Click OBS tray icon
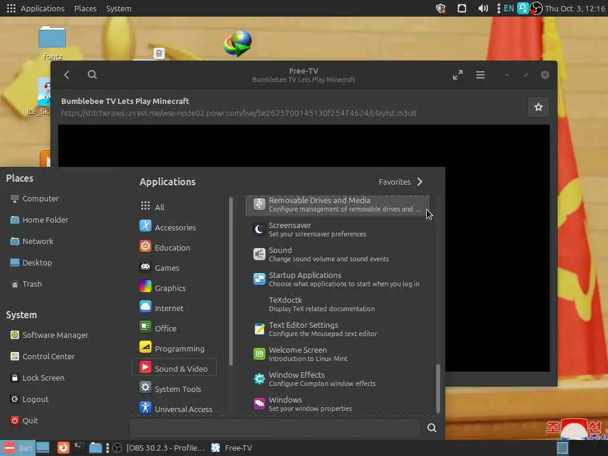 tap(536, 8)
